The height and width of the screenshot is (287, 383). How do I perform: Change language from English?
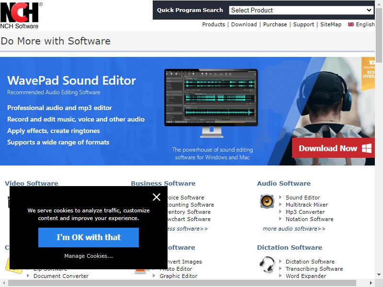365,24
